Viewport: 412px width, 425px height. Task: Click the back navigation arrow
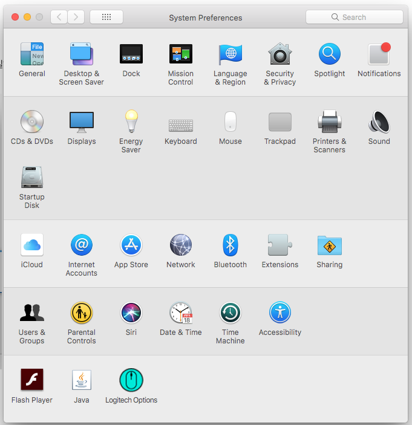coord(59,17)
